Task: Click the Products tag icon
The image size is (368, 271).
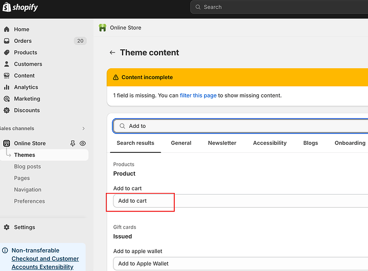Action: [7, 52]
